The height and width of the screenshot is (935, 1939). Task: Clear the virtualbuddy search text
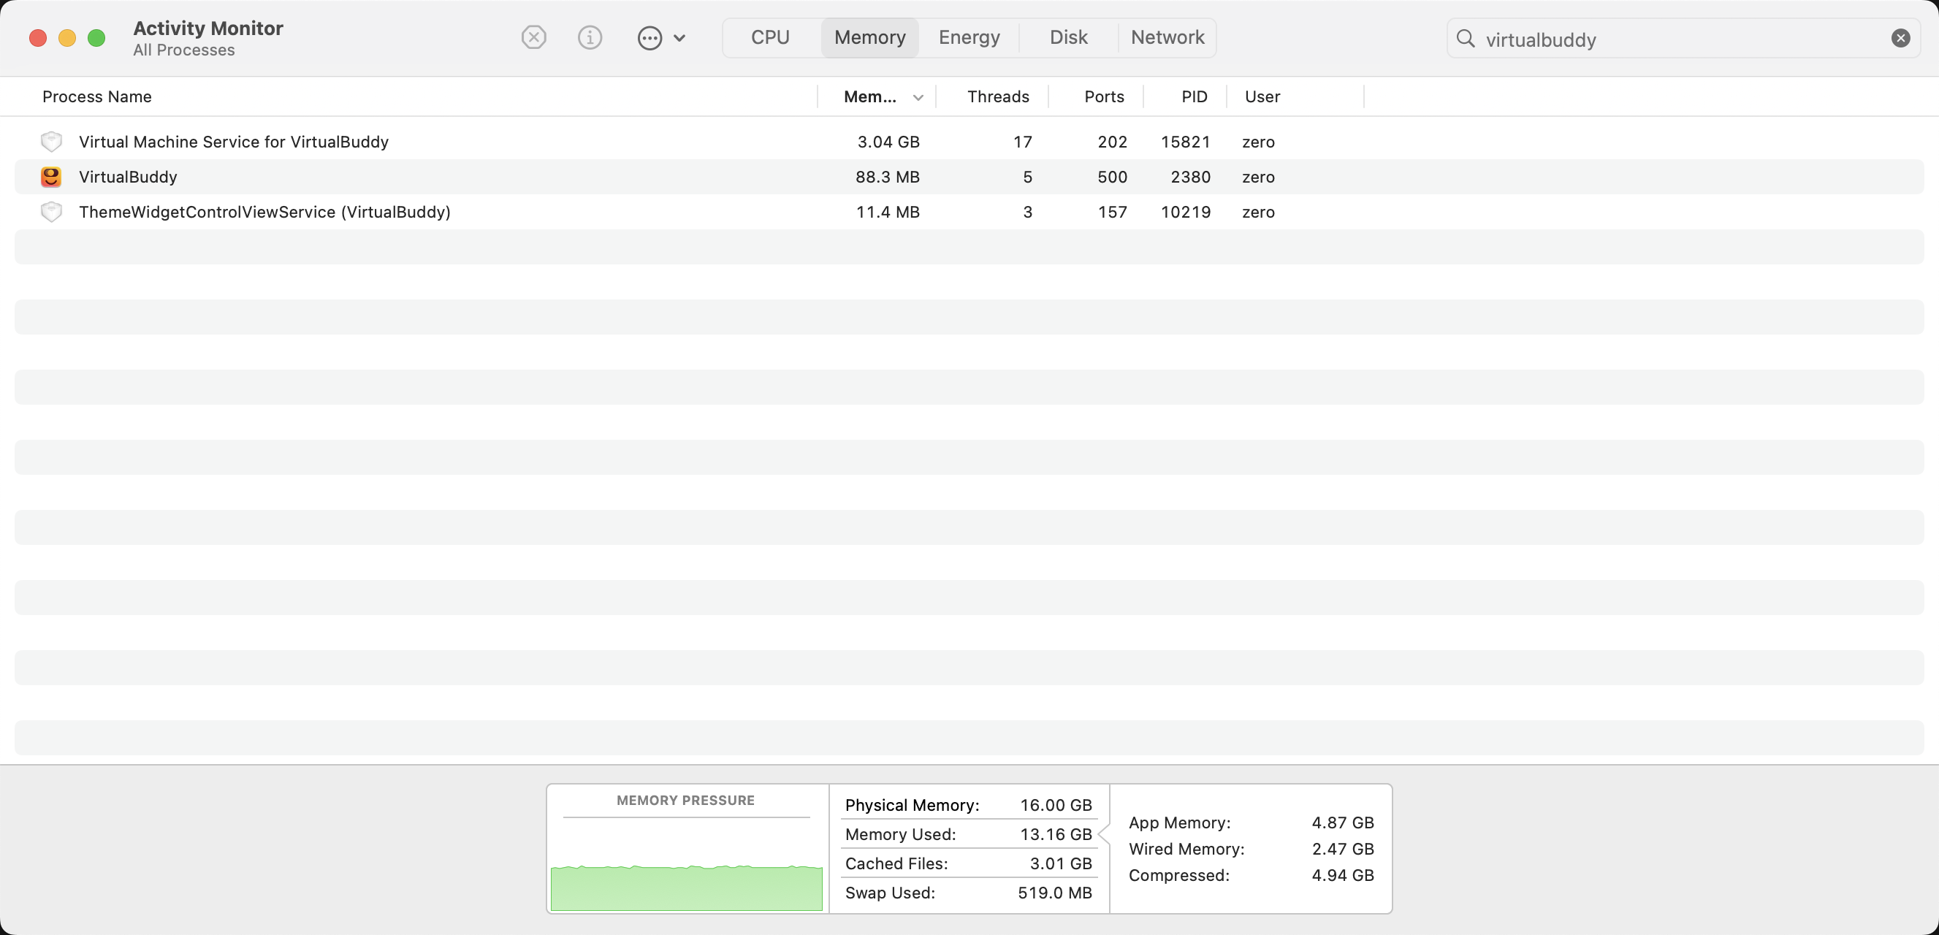pos(1900,39)
